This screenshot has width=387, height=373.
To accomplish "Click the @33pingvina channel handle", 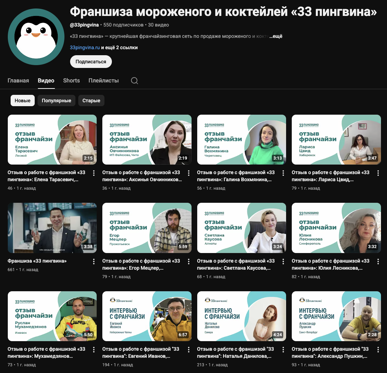I will click(84, 25).
